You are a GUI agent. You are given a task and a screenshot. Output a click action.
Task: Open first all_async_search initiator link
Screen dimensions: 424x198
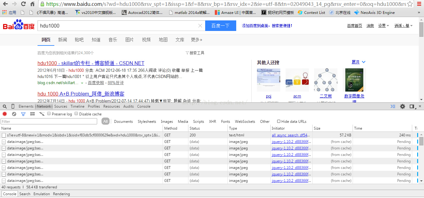pos(291,135)
